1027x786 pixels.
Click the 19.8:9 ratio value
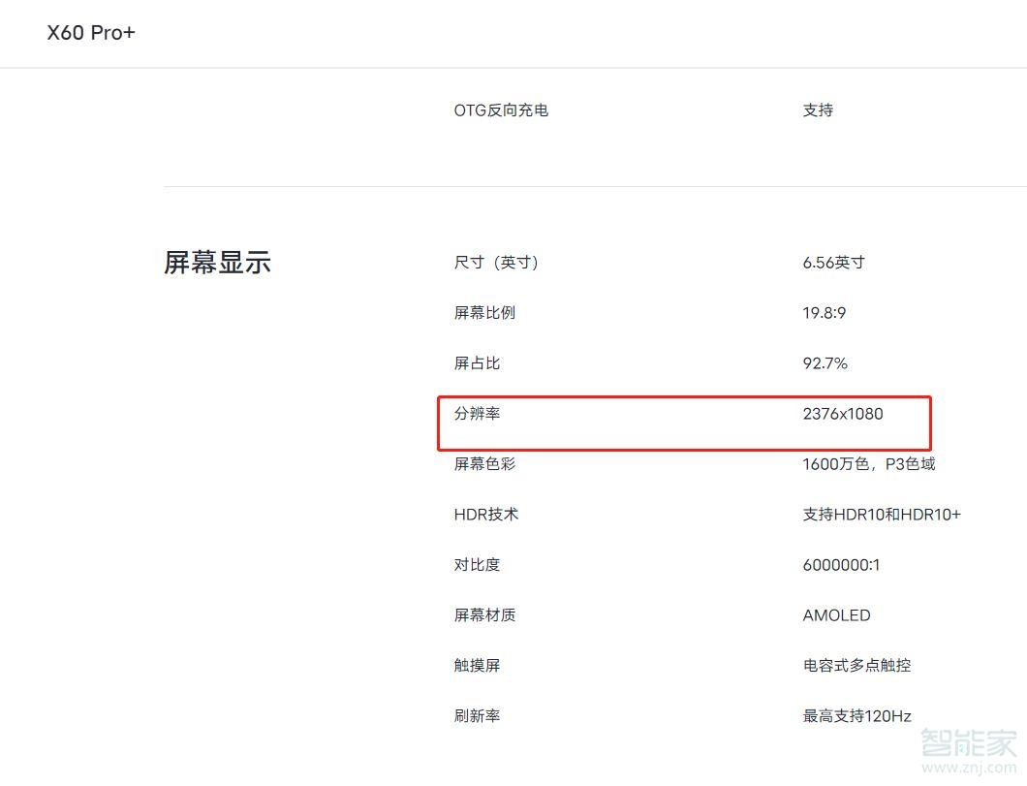824,313
